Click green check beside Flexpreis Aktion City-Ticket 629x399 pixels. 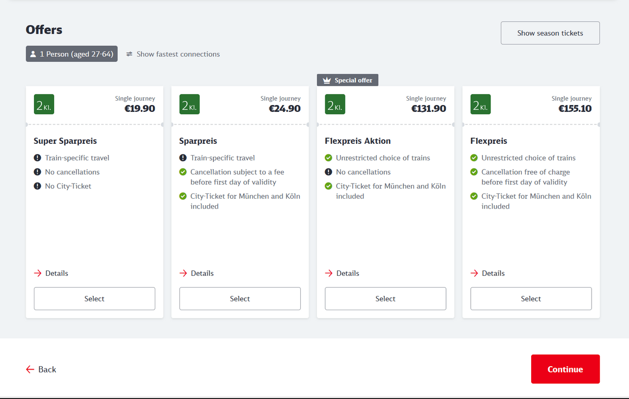coord(328,186)
